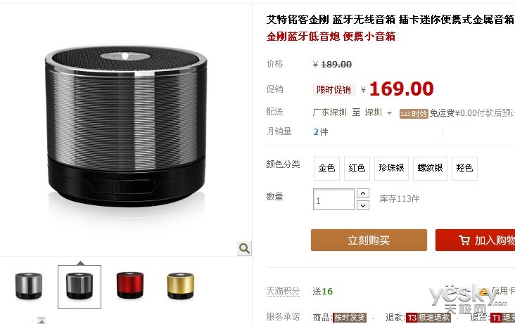Click the magnifier zoom icon on product image
The width and height of the screenshot is (515, 324).
[x=244, y=249]
